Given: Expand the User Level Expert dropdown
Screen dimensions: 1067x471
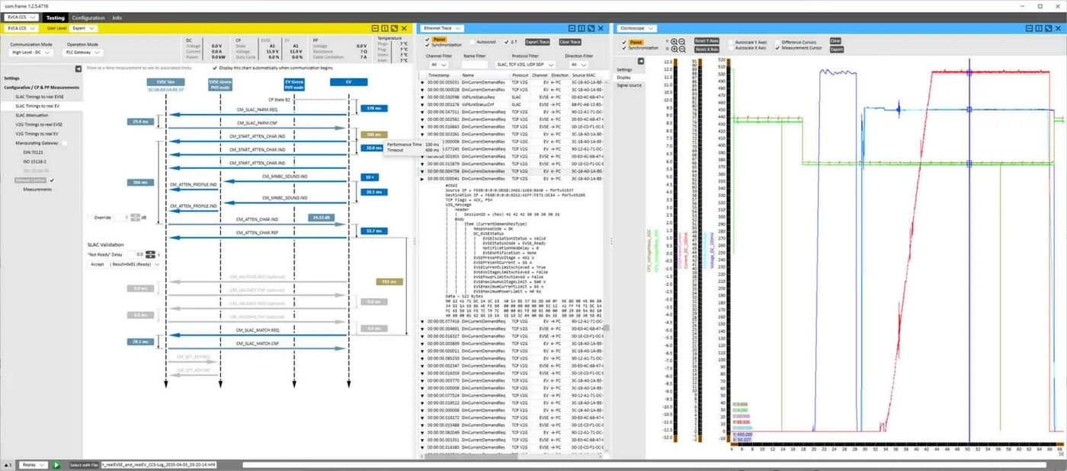Looking at the screenshot, I should pos(82,28).
